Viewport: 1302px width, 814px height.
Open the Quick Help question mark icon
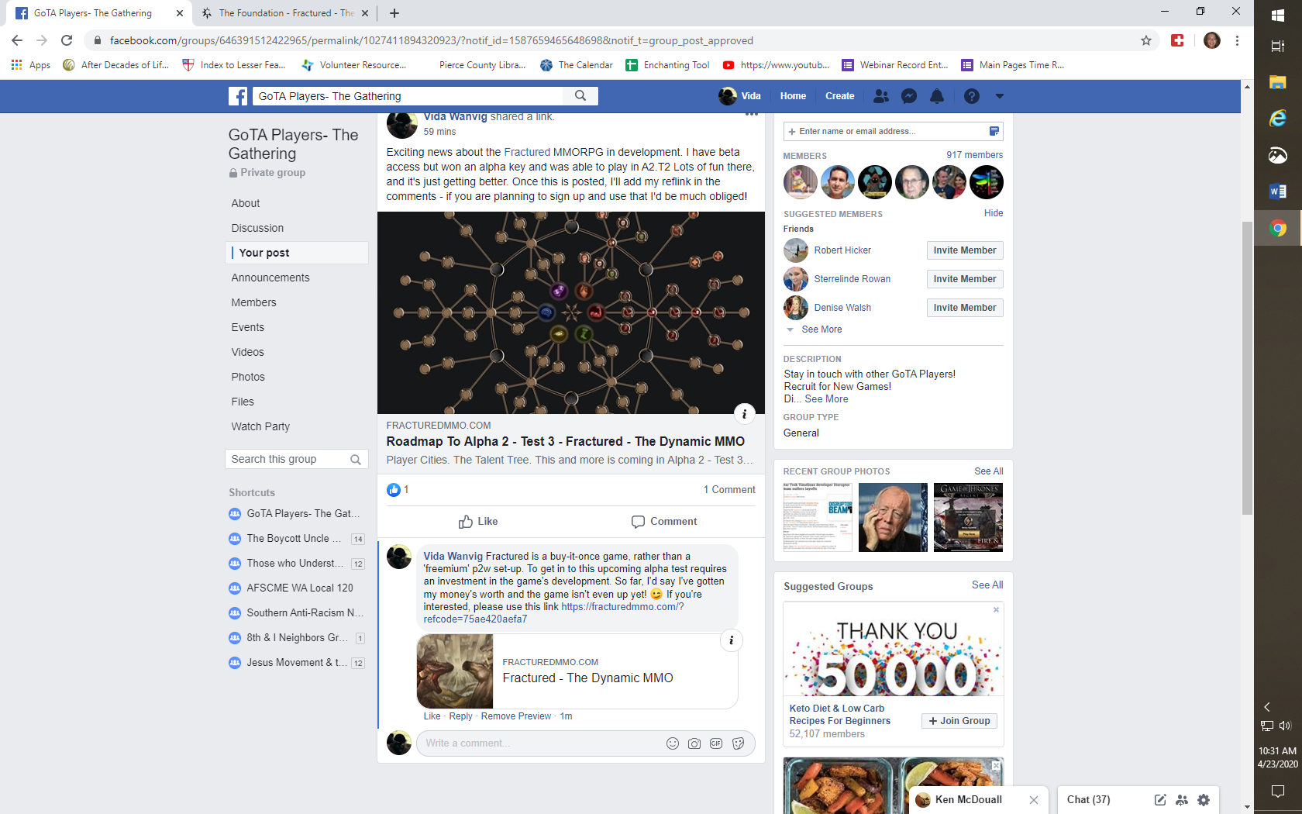(971, 96)
